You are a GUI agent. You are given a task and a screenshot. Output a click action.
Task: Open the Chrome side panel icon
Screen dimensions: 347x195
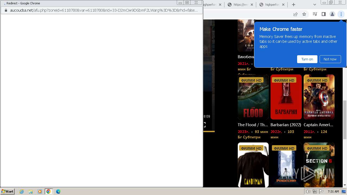323,14
